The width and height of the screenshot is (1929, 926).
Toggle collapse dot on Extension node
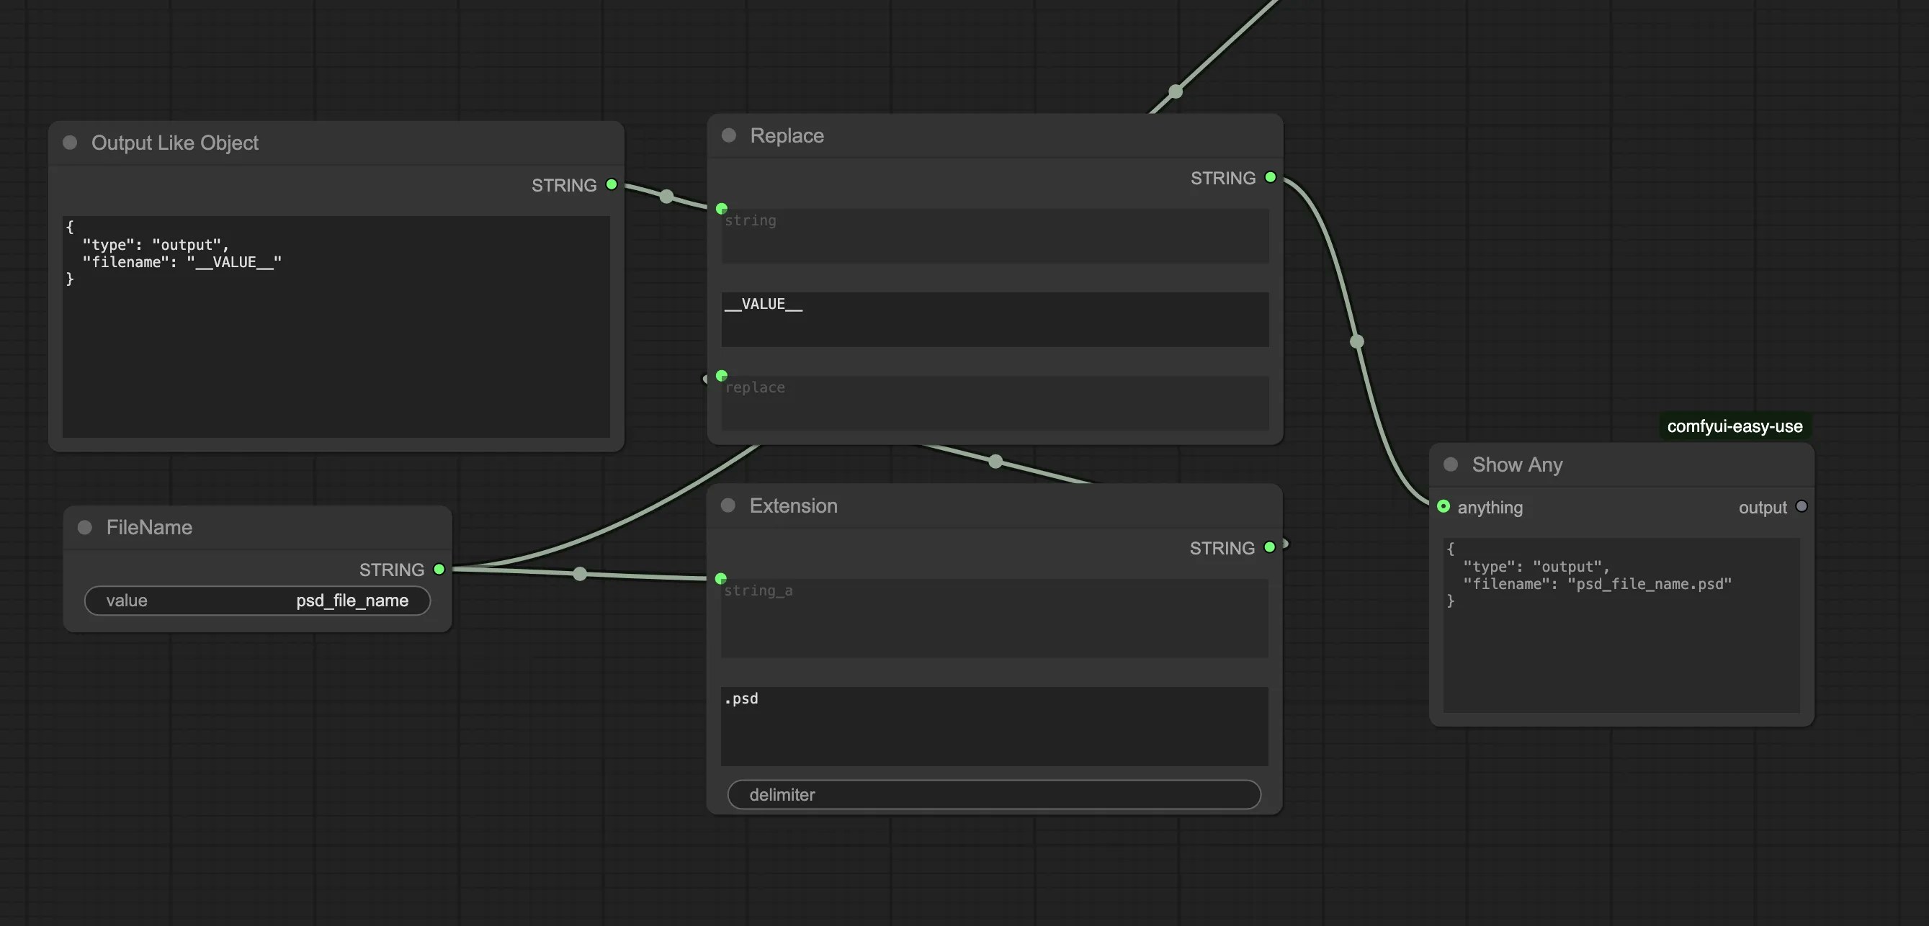[x=728, y=505]
